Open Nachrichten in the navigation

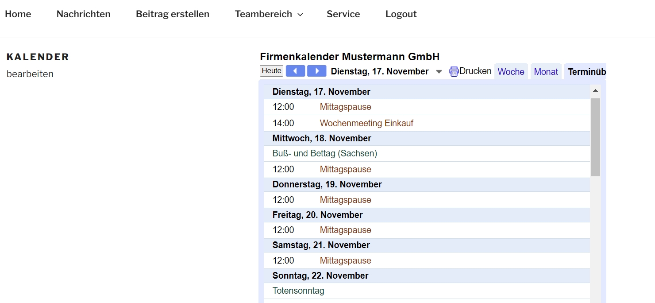coord(84,14)
